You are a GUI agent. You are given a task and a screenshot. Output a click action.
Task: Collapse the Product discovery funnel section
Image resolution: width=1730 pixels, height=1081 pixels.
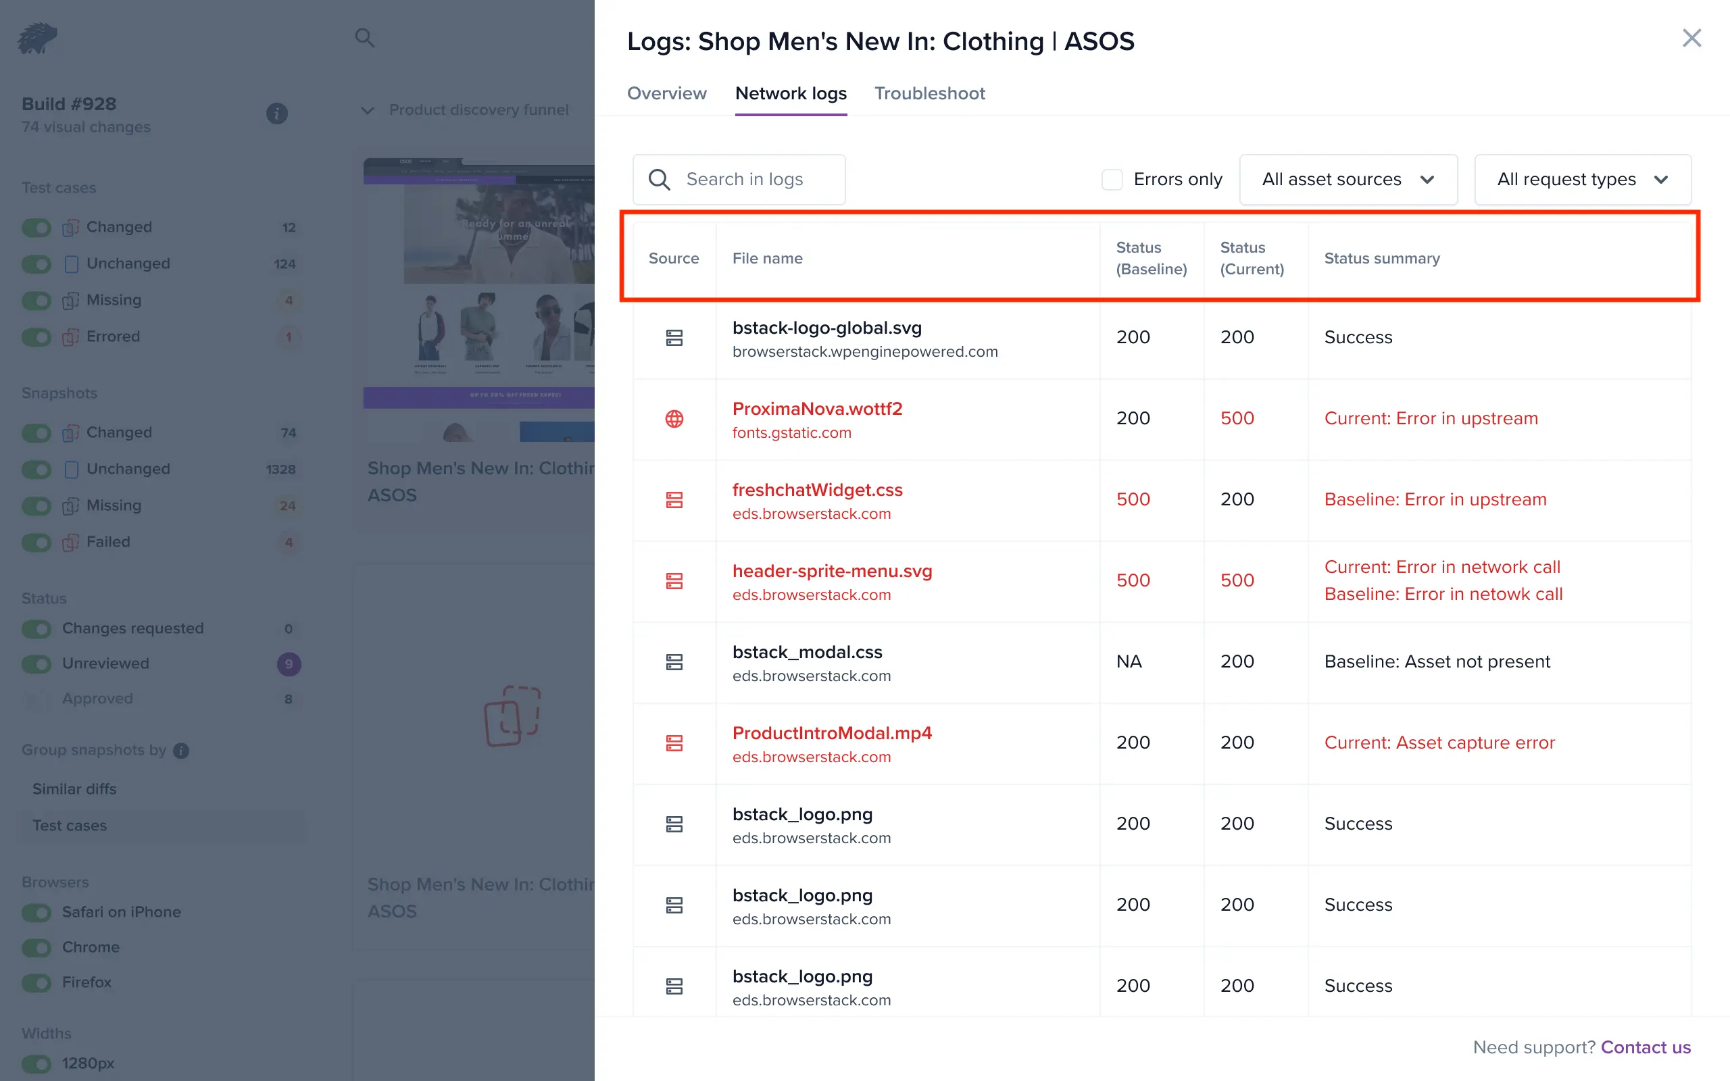point(368,111)
